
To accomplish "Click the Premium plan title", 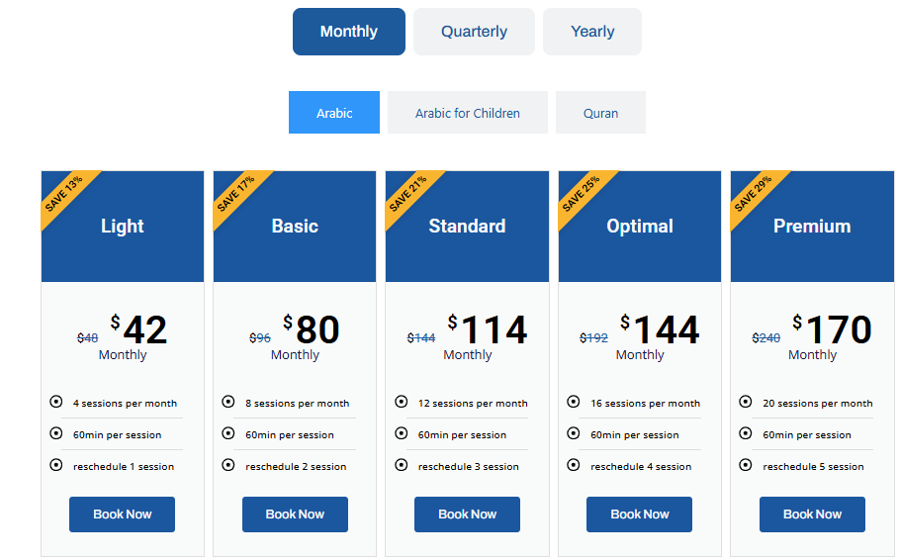I will click(x=812, y=226).
